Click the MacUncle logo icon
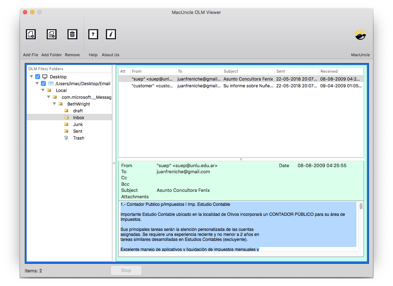This screenshot has width=393, height=286. click(360, 34)
